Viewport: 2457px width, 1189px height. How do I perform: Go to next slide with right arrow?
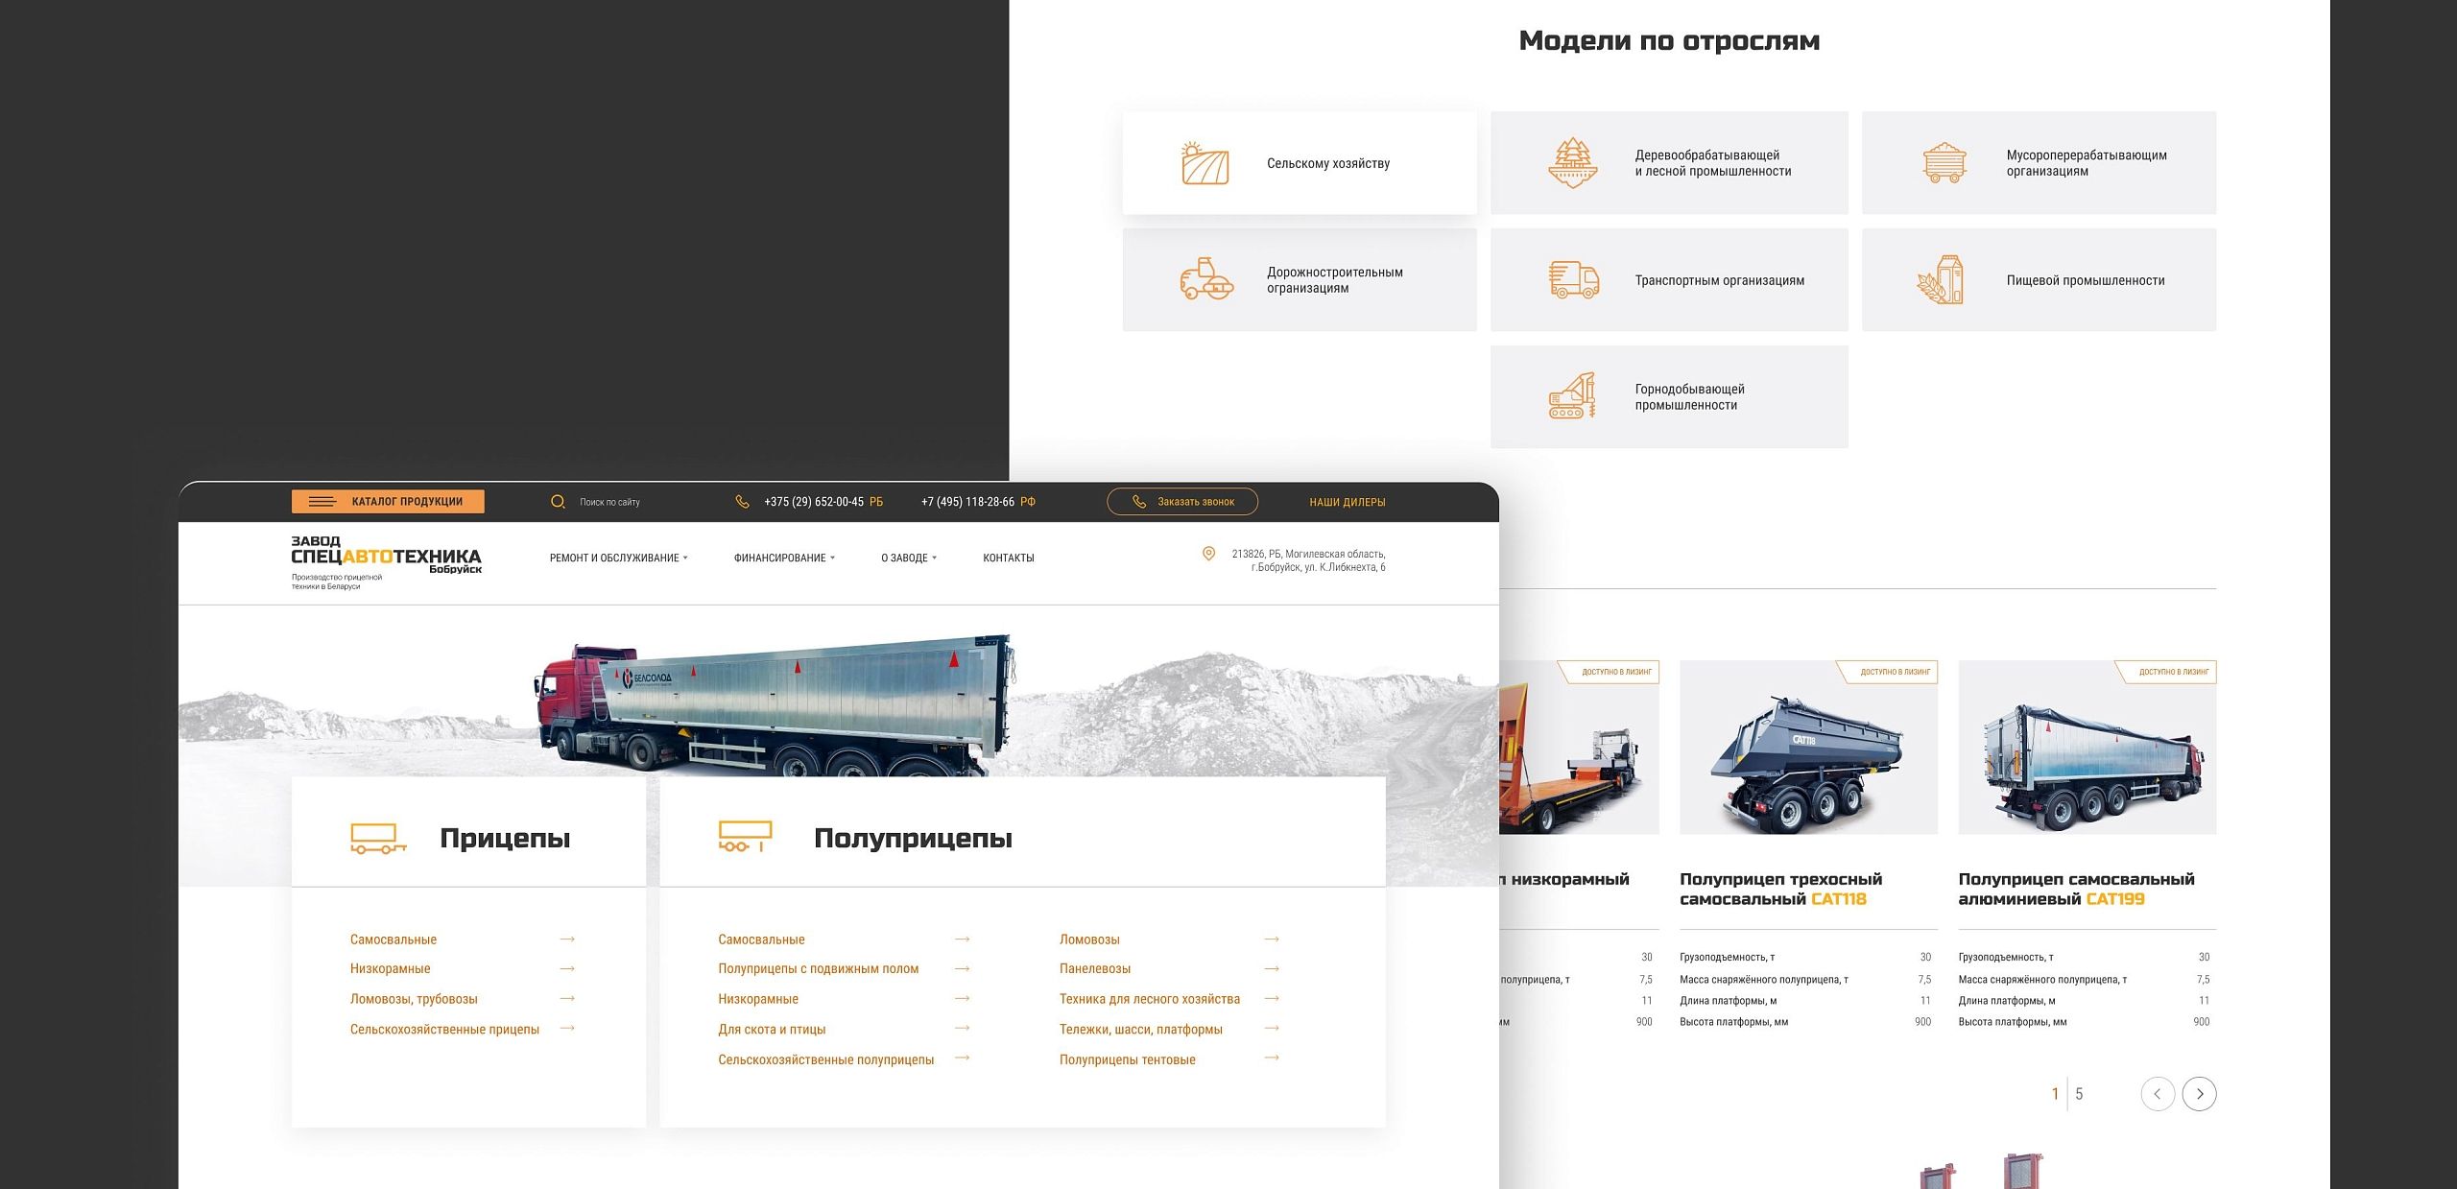pos(2199,1094)
